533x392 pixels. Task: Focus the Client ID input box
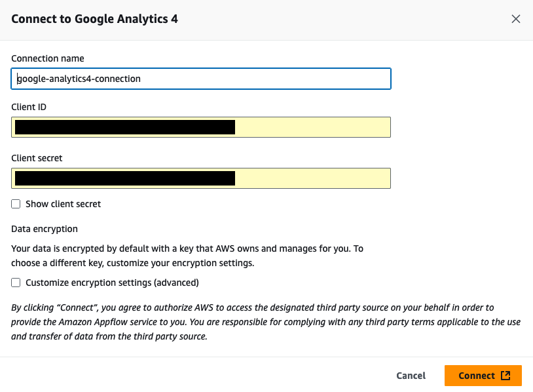[201, 127]
